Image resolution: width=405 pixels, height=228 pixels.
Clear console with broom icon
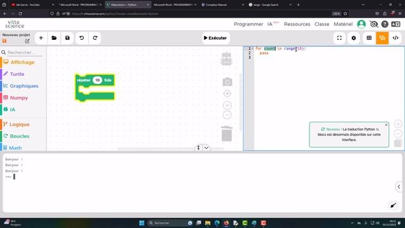pos(394,205)
